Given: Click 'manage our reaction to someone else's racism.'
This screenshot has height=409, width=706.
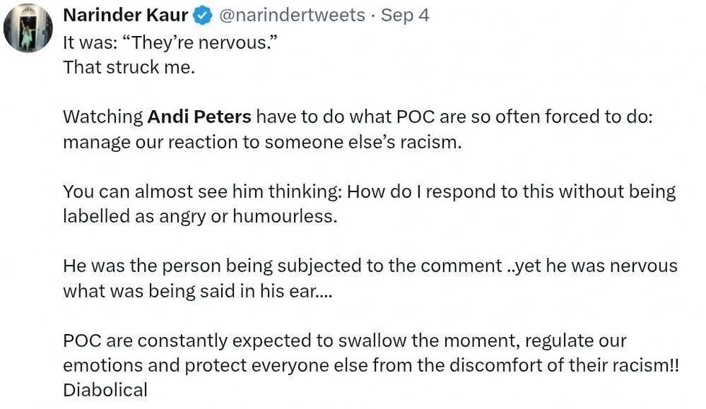Looking at the screenshot, I should (x=262, y=142).
